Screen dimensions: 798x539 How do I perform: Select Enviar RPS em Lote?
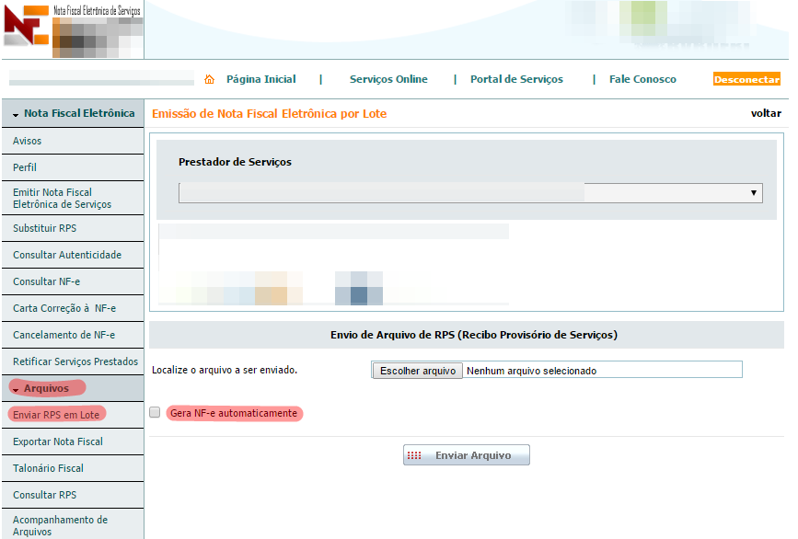point(56,415)
